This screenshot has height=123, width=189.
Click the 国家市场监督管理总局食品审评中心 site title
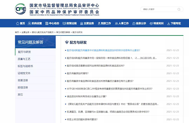pos(64,5)
